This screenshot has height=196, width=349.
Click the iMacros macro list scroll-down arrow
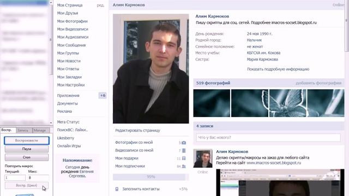[51, 122]
